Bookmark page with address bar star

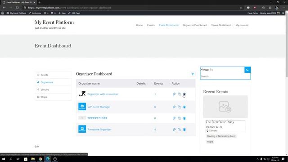[x=241, y=8]
